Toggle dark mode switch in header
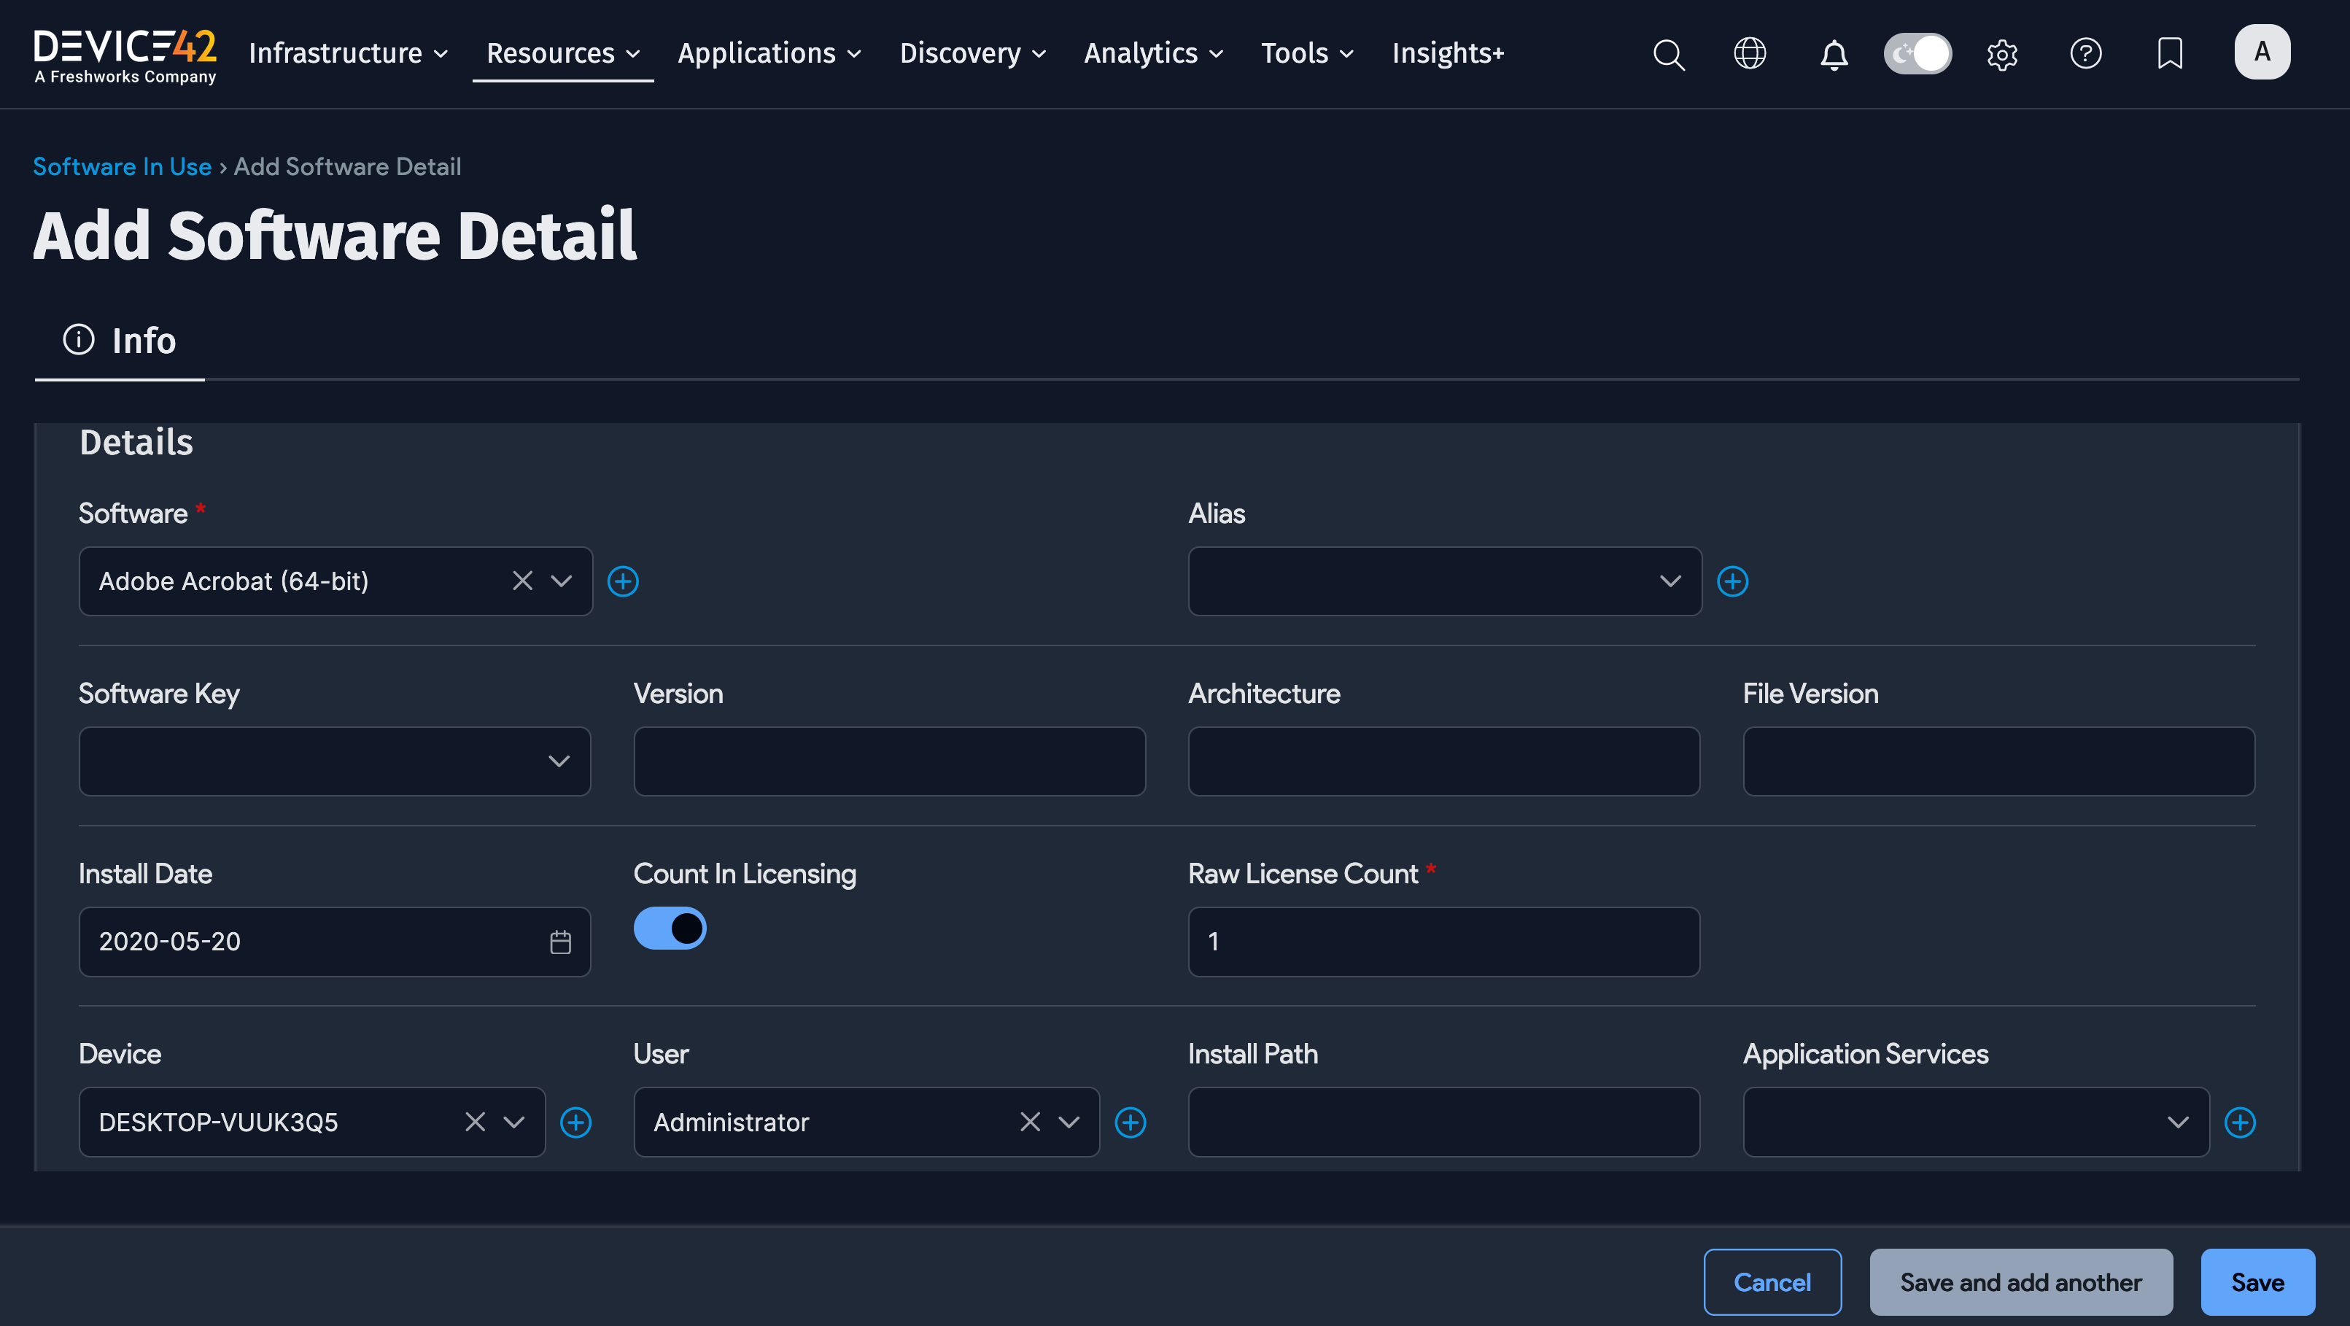This screenshot has width=2350, height=1326. coord(1917,54)
